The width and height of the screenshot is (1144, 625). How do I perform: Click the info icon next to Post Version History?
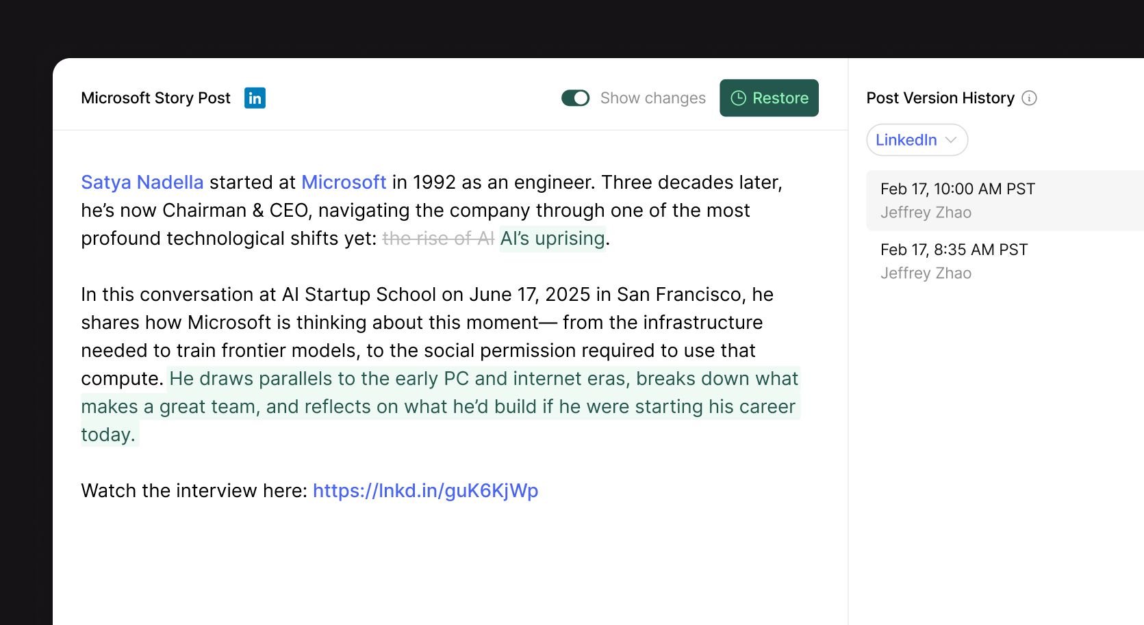pyautogui.click(x=1029, y=98)
